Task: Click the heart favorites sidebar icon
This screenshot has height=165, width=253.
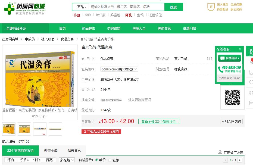Action: 251,83
